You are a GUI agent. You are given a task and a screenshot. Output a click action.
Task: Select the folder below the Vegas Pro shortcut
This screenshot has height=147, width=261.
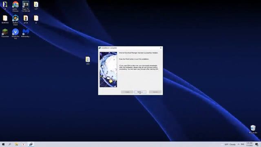point(26,19)
